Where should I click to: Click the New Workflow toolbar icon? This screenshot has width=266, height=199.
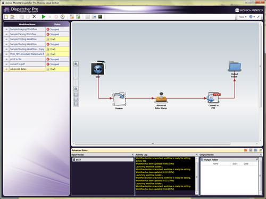pyautogui.click(x=6, y=17)
